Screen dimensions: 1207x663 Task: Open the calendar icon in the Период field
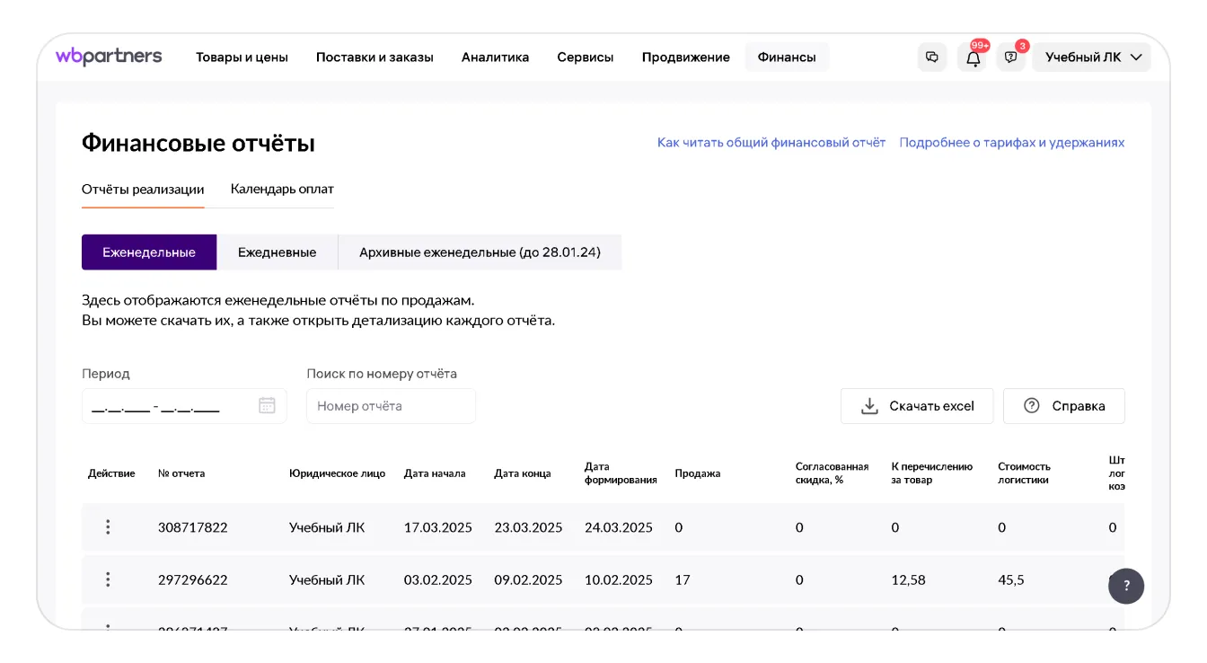[267, 405]
